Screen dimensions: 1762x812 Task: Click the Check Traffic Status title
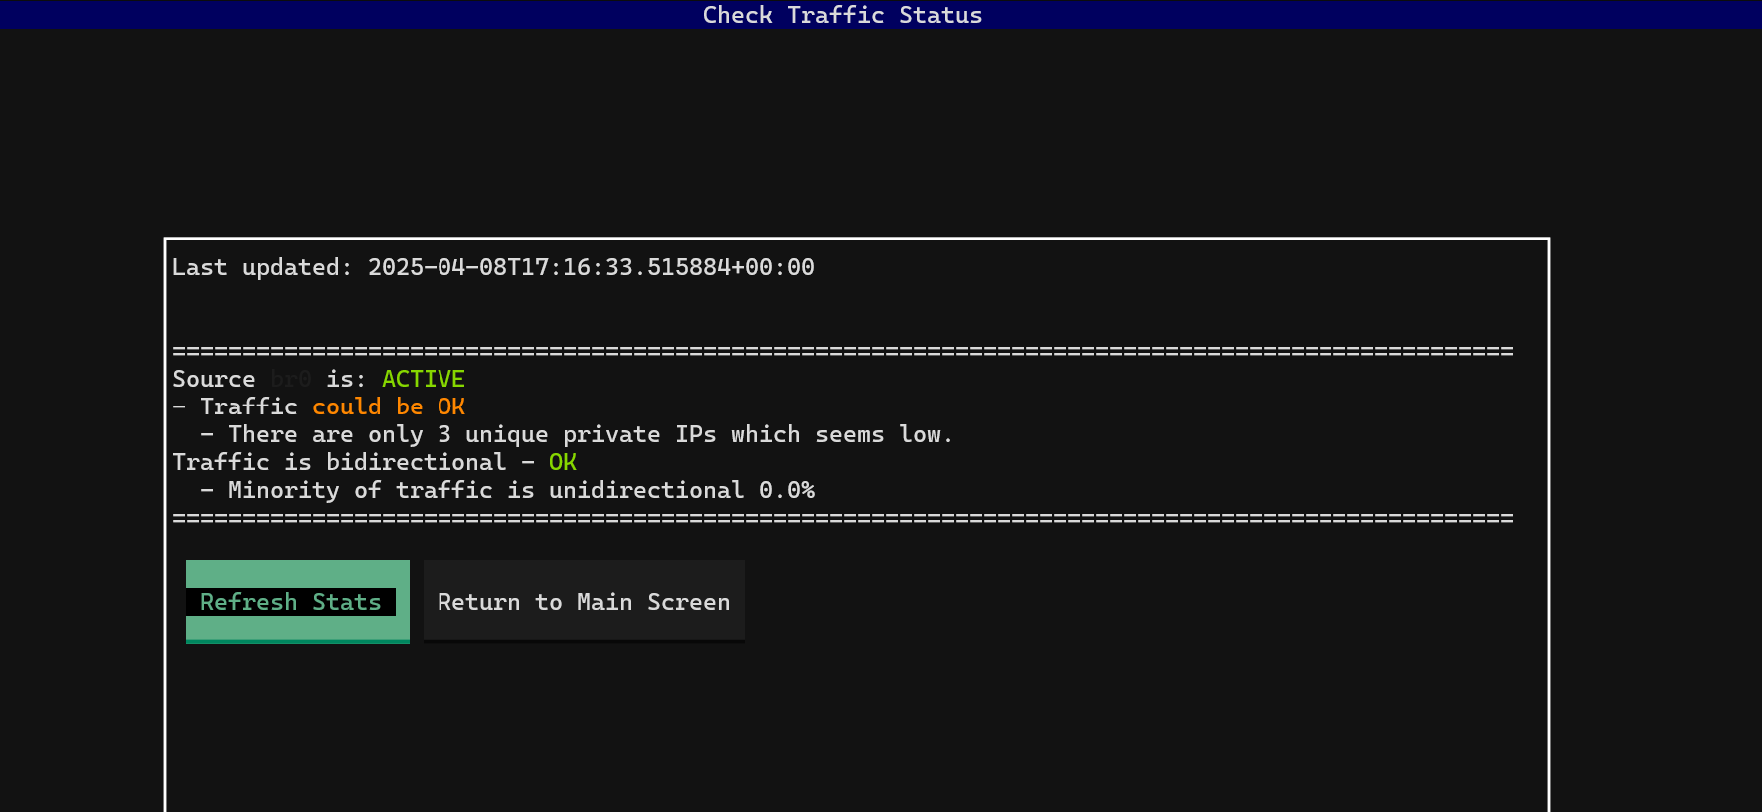click(842, 15)
